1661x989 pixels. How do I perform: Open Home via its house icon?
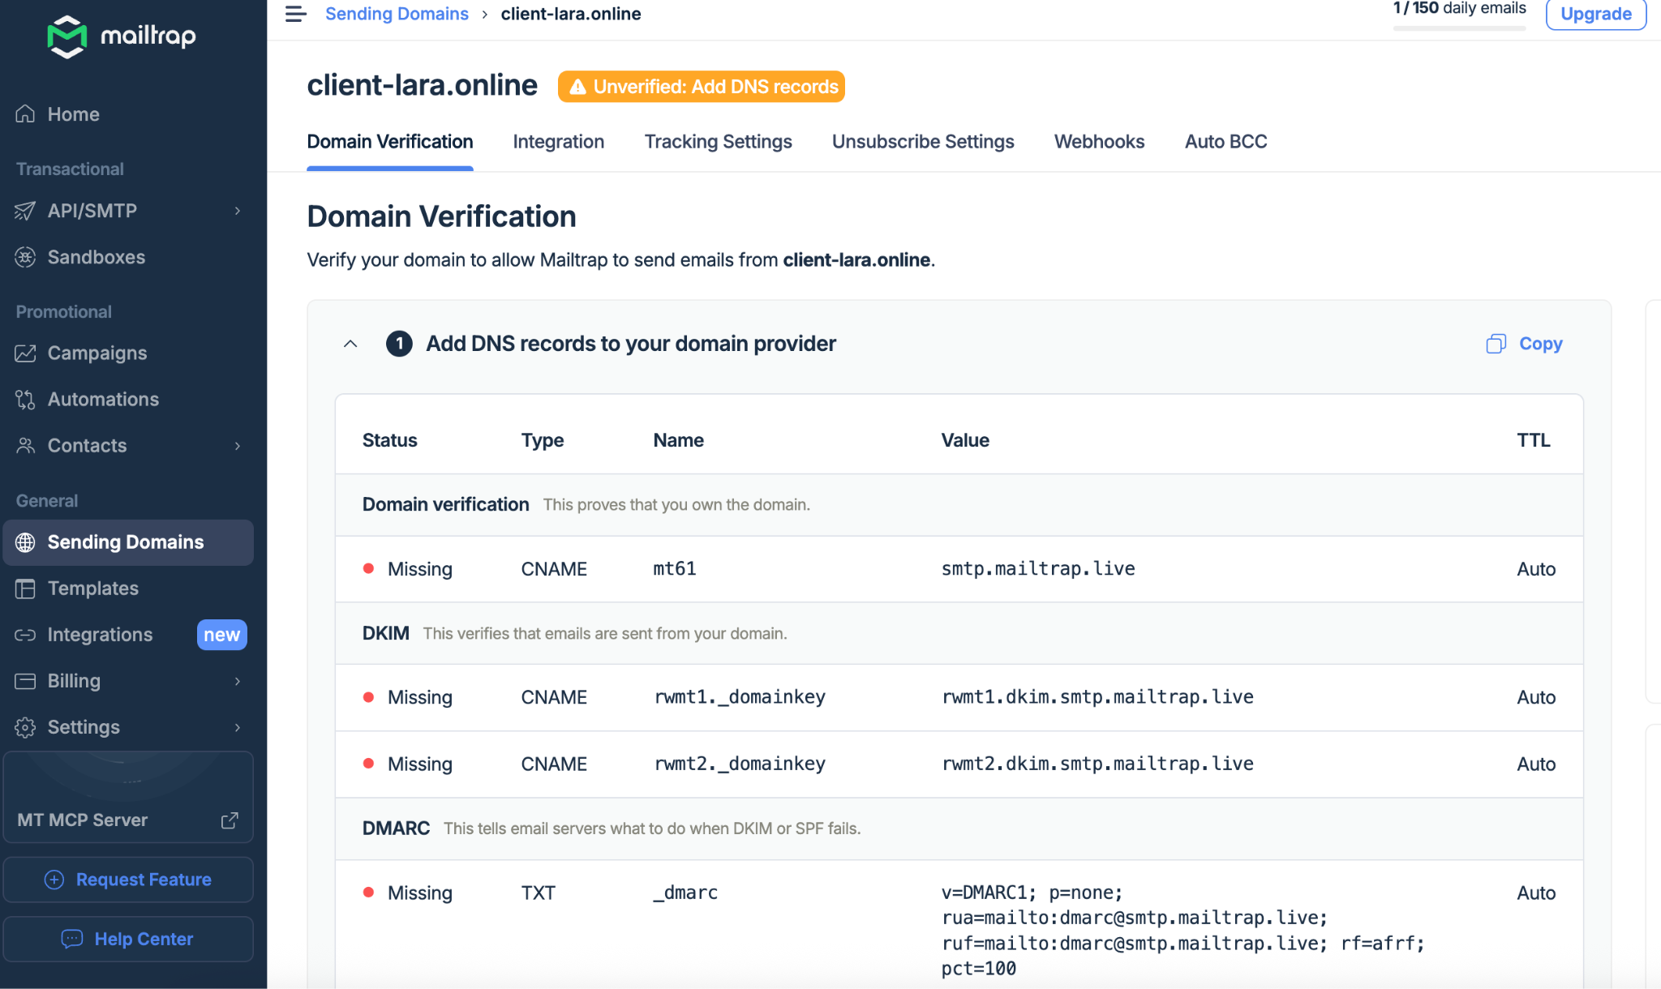coord(25,114)
